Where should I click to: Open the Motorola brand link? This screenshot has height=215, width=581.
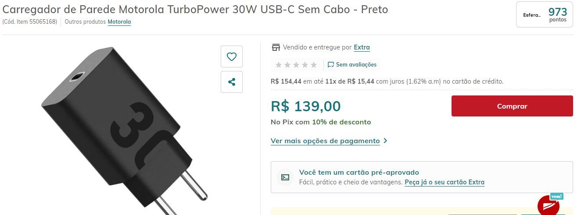click(x=119, y=21)
